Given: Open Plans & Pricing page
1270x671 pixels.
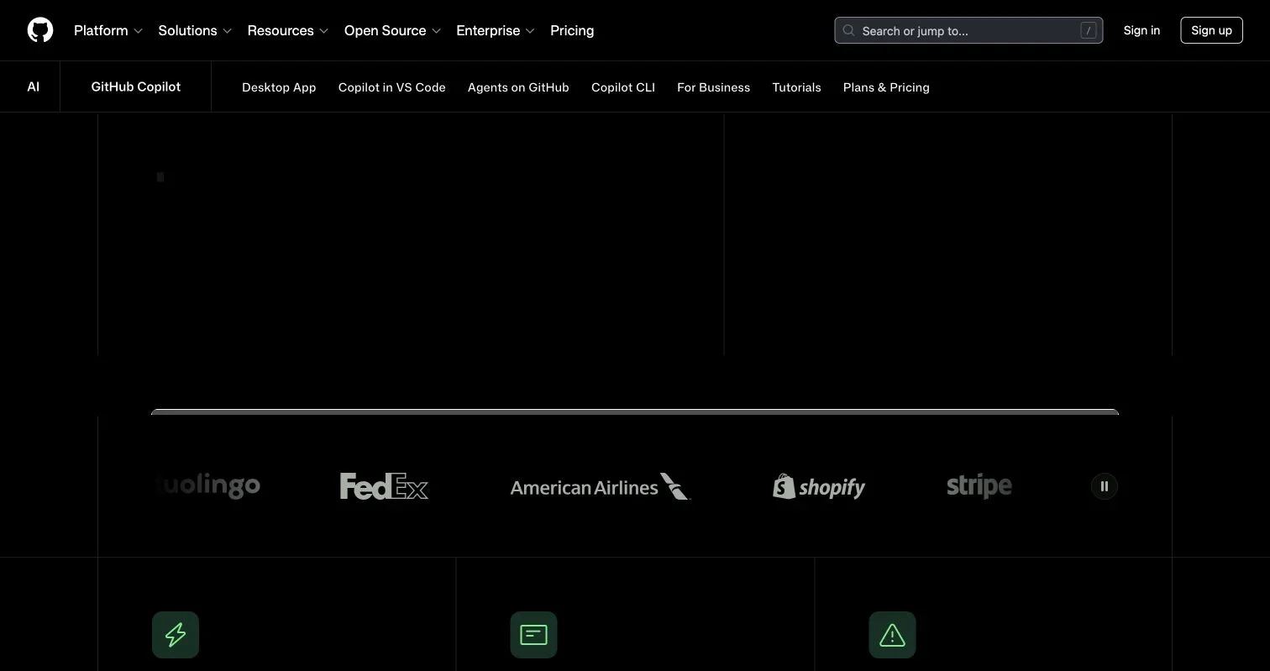Looking at the screenshot, I should click(886, 87).
